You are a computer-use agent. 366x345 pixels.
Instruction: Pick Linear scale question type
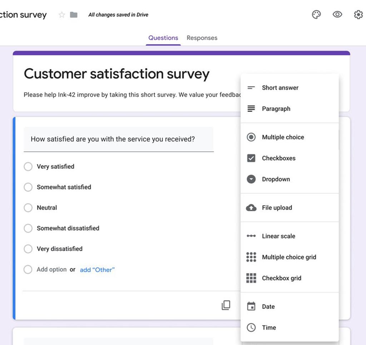pos(290,236)
